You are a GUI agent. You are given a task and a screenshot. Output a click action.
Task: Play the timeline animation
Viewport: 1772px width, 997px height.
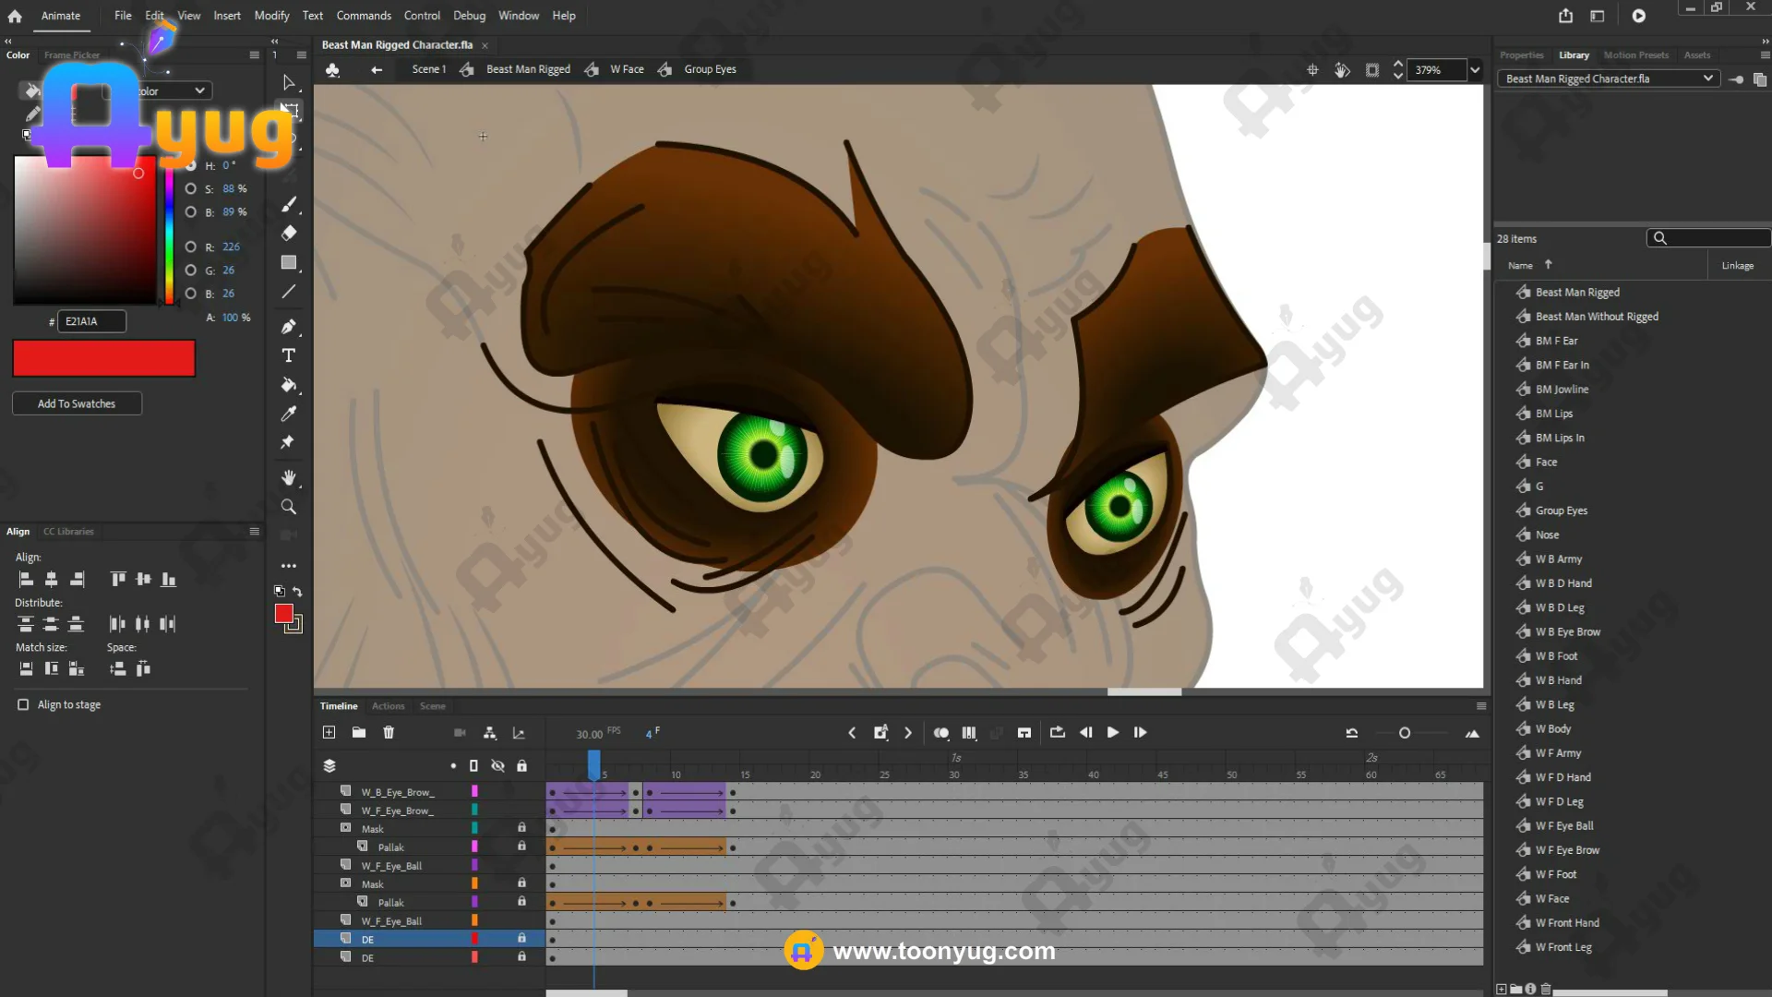(x=1113, y=732)
